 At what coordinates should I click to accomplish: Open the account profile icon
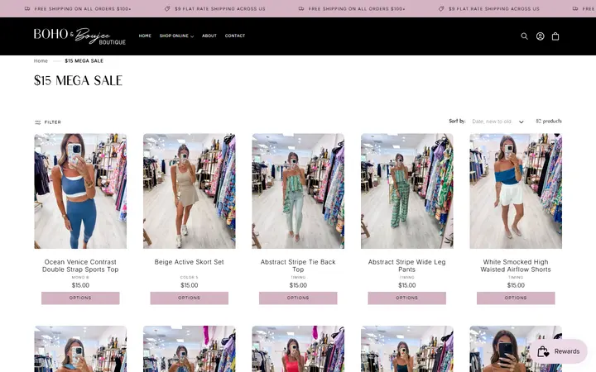pos(540,36)
